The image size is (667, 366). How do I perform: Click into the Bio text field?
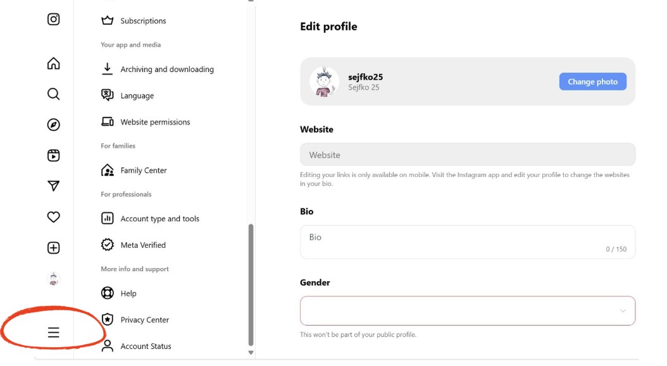tap(468, 242)
